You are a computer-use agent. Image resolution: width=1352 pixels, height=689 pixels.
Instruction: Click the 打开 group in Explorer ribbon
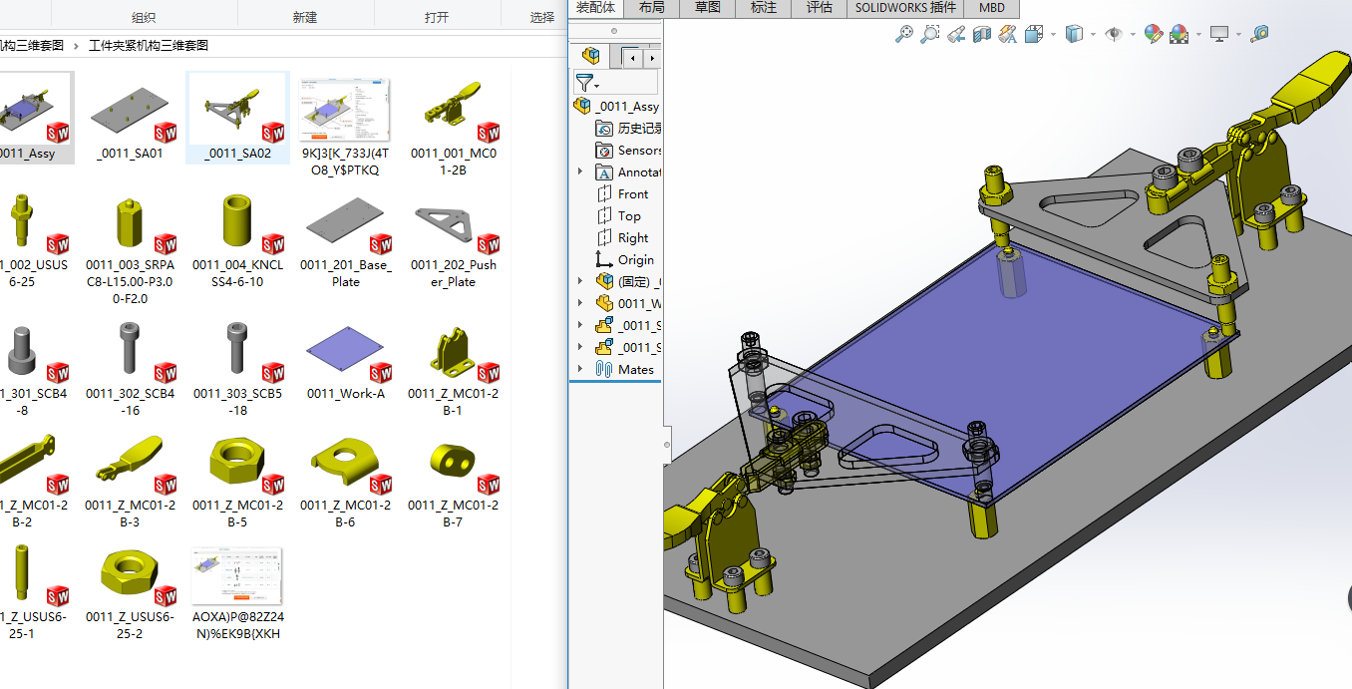point(437,17)
